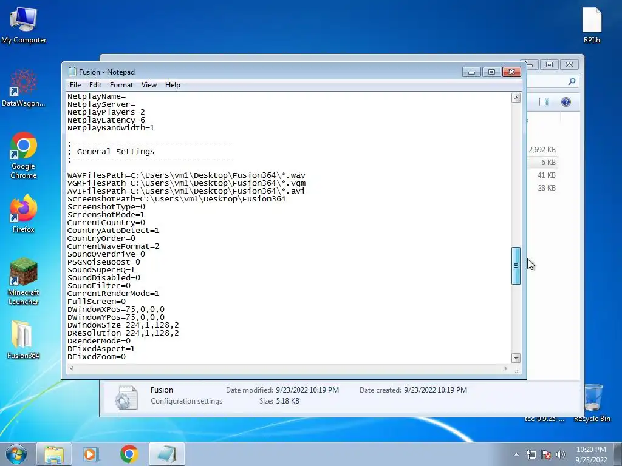This screenshot has height=466, width=622.
Task: Select the 6 KB file row in Explorer
Action: tap(544, 163)
